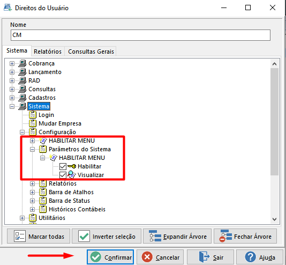Click the Cancelar button

click(160, 257)
